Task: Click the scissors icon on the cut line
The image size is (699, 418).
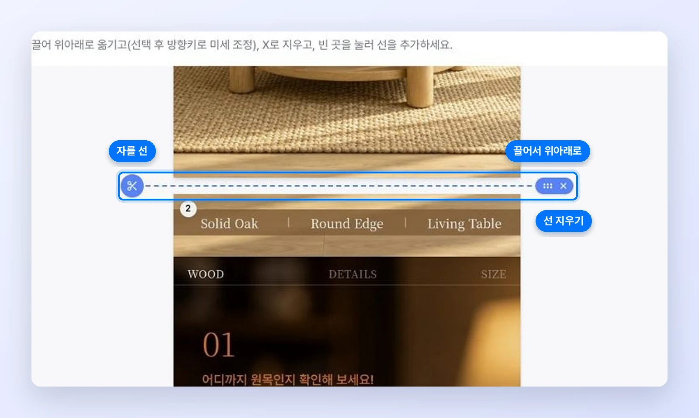Action: pos(132,186)
